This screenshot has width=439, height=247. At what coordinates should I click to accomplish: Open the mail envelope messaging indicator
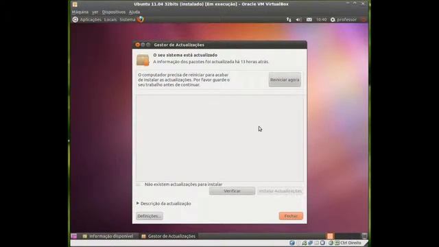tap(309, 20)
